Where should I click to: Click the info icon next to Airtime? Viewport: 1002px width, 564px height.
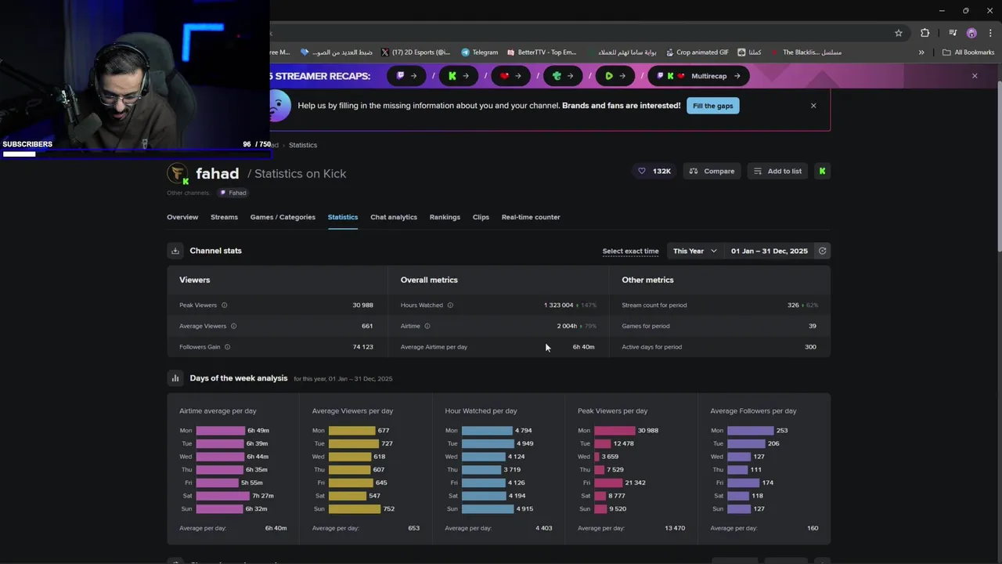pos(427,326)
